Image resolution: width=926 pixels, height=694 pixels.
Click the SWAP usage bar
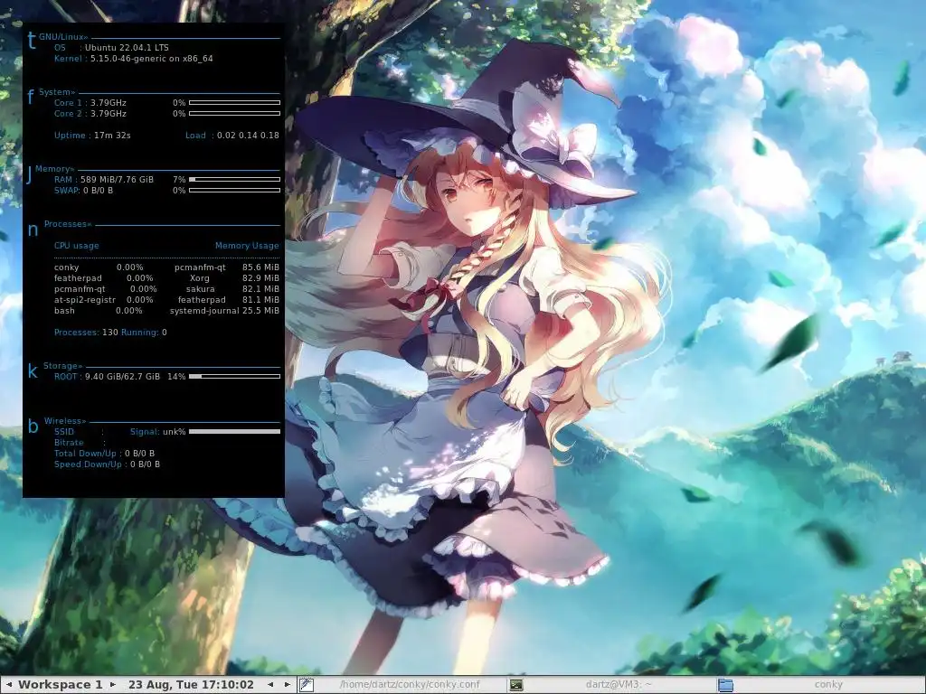(234, 190)
